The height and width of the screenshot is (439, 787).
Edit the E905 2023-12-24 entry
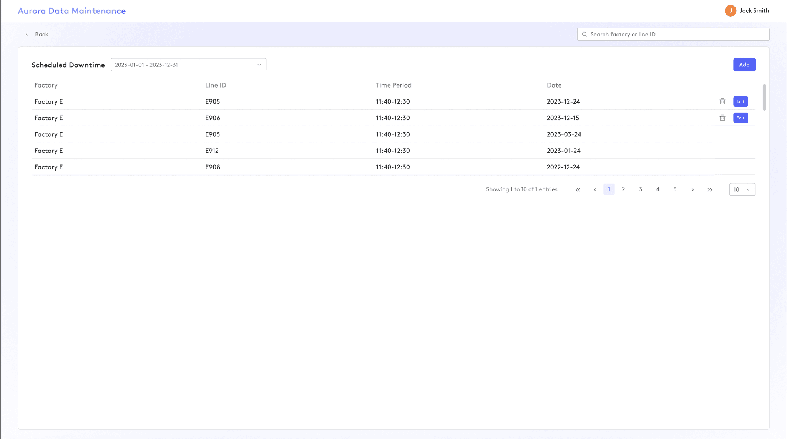(x=740, y=101)
